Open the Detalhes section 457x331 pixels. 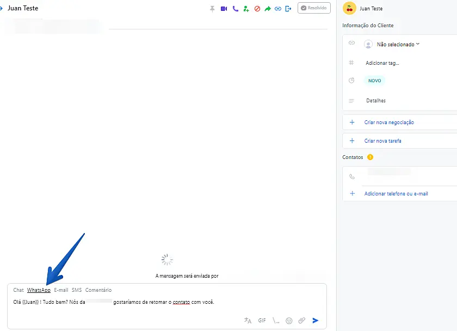(x=376, y=101)
